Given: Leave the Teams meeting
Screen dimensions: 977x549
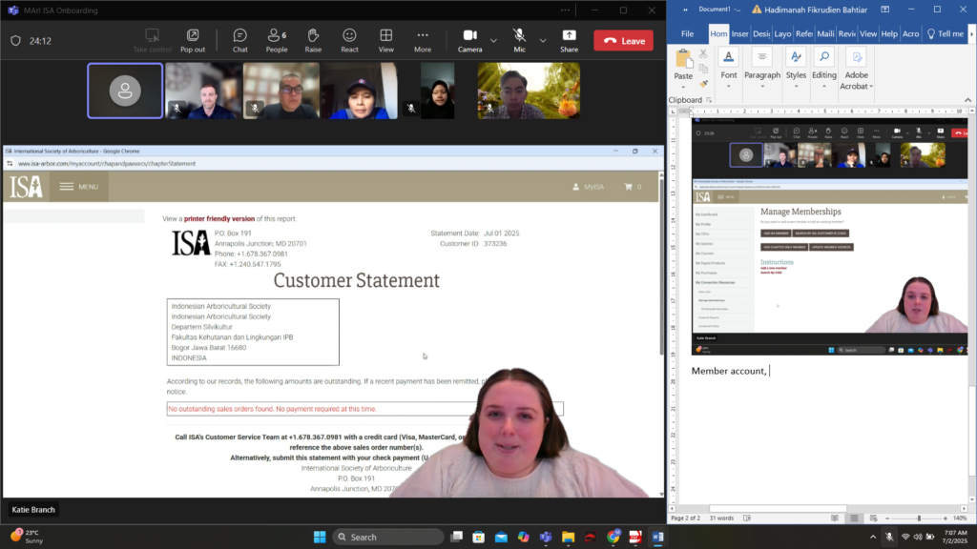Looking at the screenshot, I should click(x=623, y=41).
